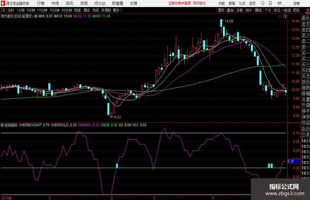310x200 pixels.
Task: Open the 资讯 menu
Action: tap(70, 3)
